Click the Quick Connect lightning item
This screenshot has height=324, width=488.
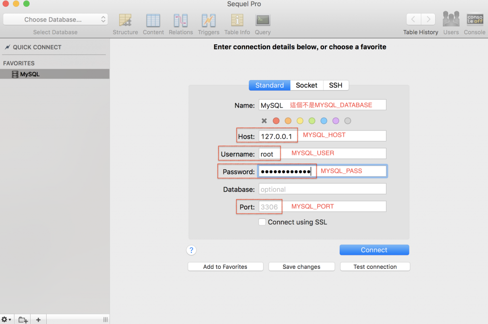(x=33, y=47)
